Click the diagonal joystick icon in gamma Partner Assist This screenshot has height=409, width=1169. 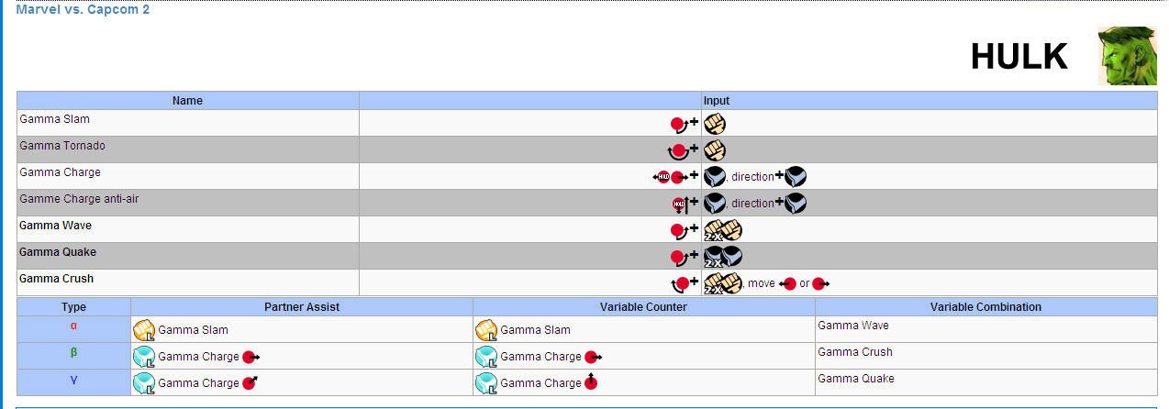tap(250, 382)
